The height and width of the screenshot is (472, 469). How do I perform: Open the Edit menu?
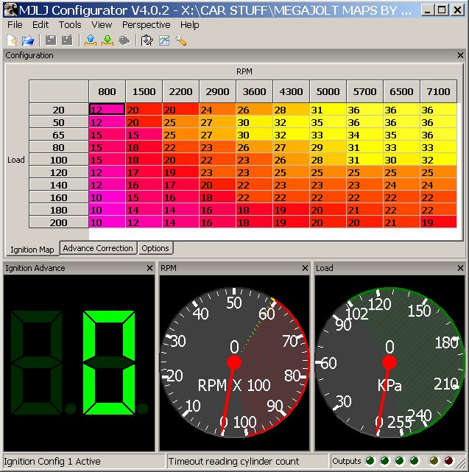(40, 25)
